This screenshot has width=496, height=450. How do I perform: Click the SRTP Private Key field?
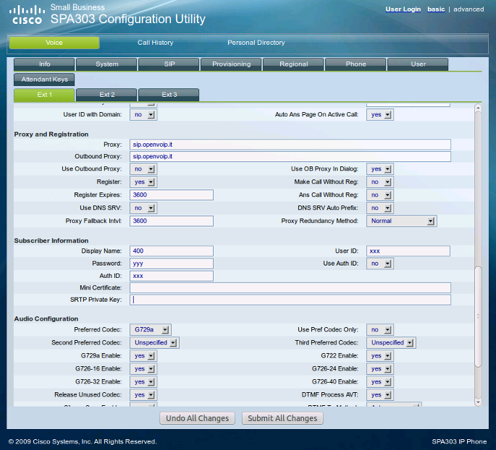coord(290,300)
